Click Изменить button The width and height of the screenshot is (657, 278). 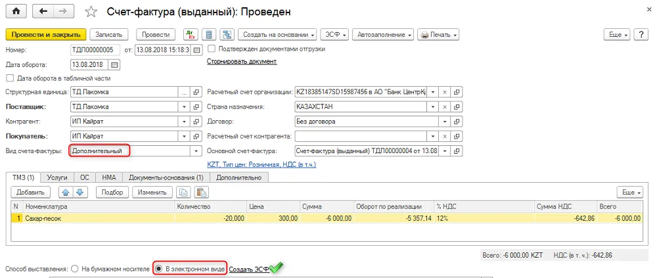point(152,192)
